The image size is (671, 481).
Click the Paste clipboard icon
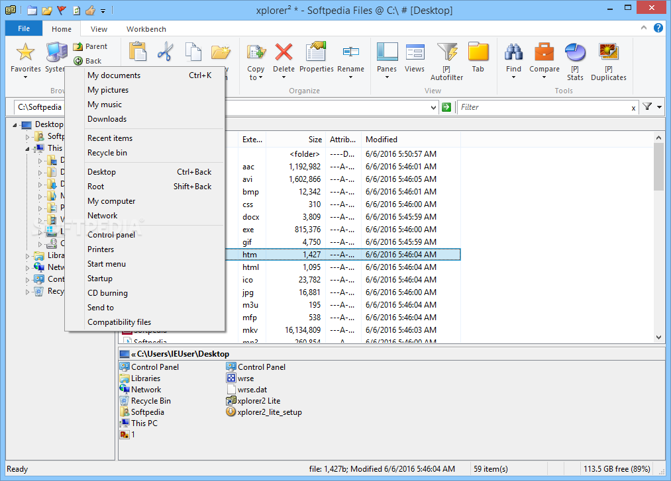(x=138, y=52)
